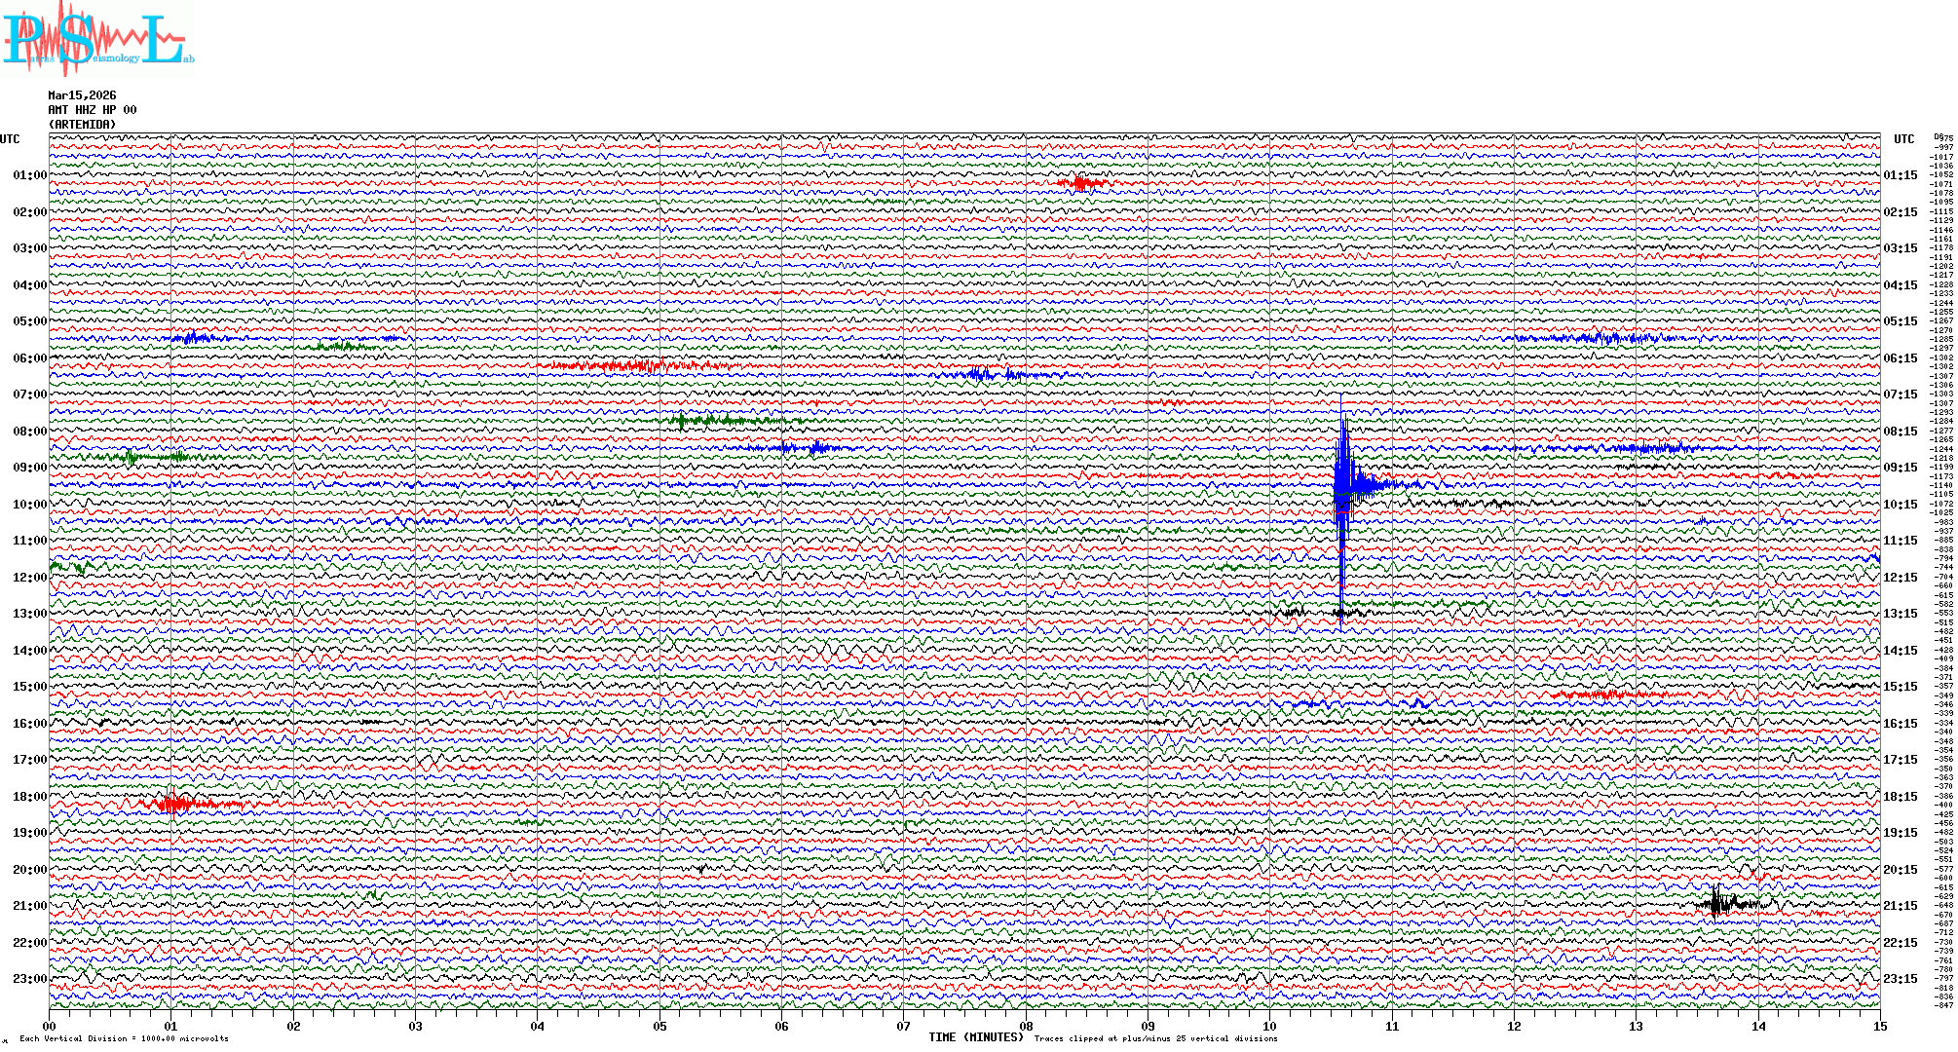Image resolution: width=1958 pixels, height=1052 pixels.
Task: Click the red burst on the 18:00 trace
Action: (175, 804)
